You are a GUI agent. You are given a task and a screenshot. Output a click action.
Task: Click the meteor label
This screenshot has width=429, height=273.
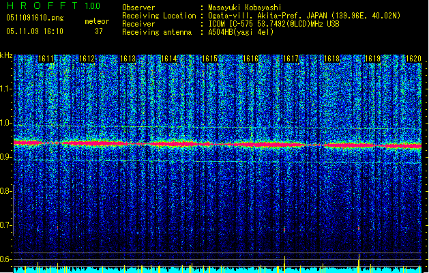coord(97,21)
